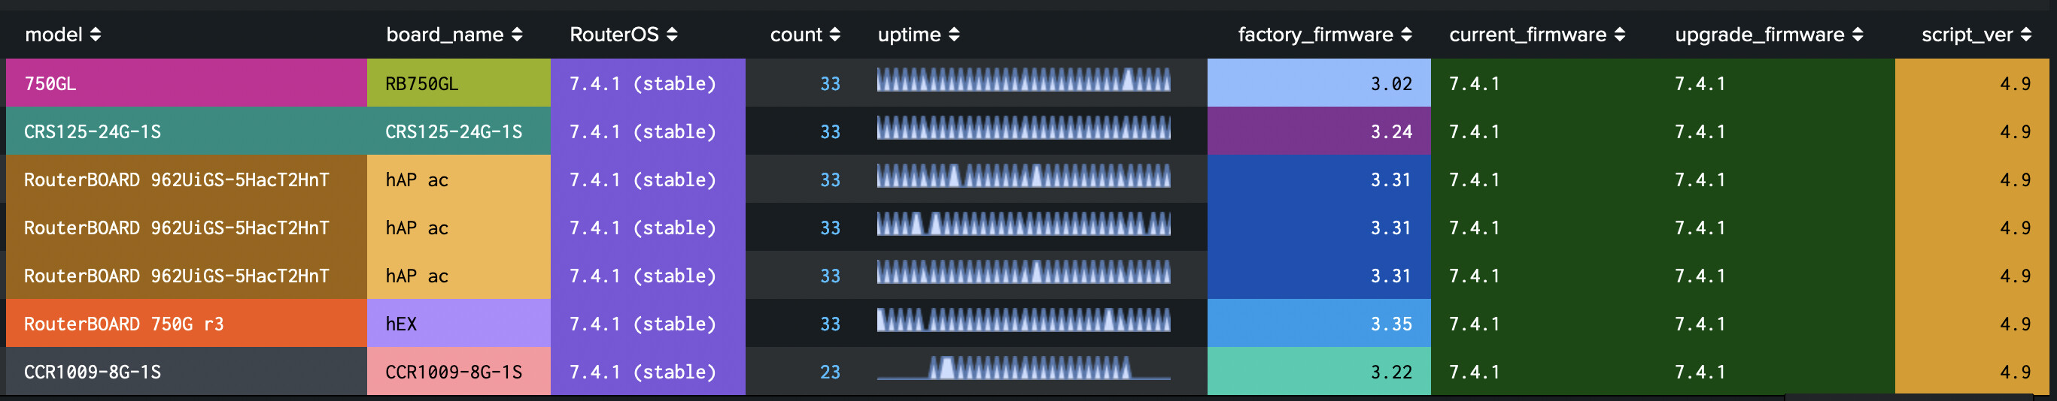Click current_firmware 7.4.1 in CCR1009 row
2057x401 pixels.
(x=1474, y=372)
